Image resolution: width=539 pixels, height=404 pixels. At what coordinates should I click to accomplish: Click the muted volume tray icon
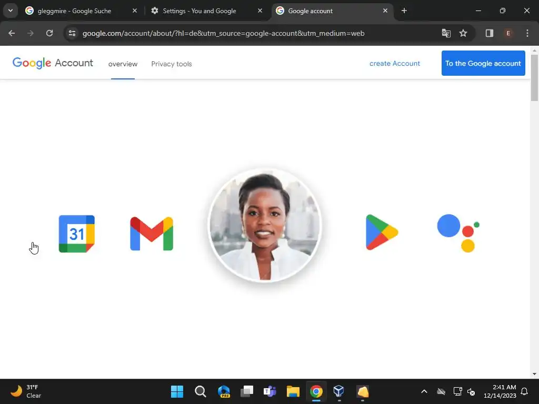point(471,391)
